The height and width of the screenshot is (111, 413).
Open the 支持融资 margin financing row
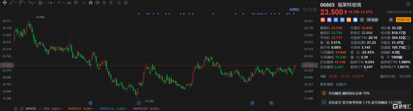(366, 93)
